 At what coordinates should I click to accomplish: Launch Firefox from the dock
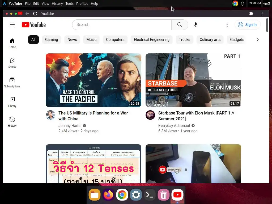coord(108,195)
